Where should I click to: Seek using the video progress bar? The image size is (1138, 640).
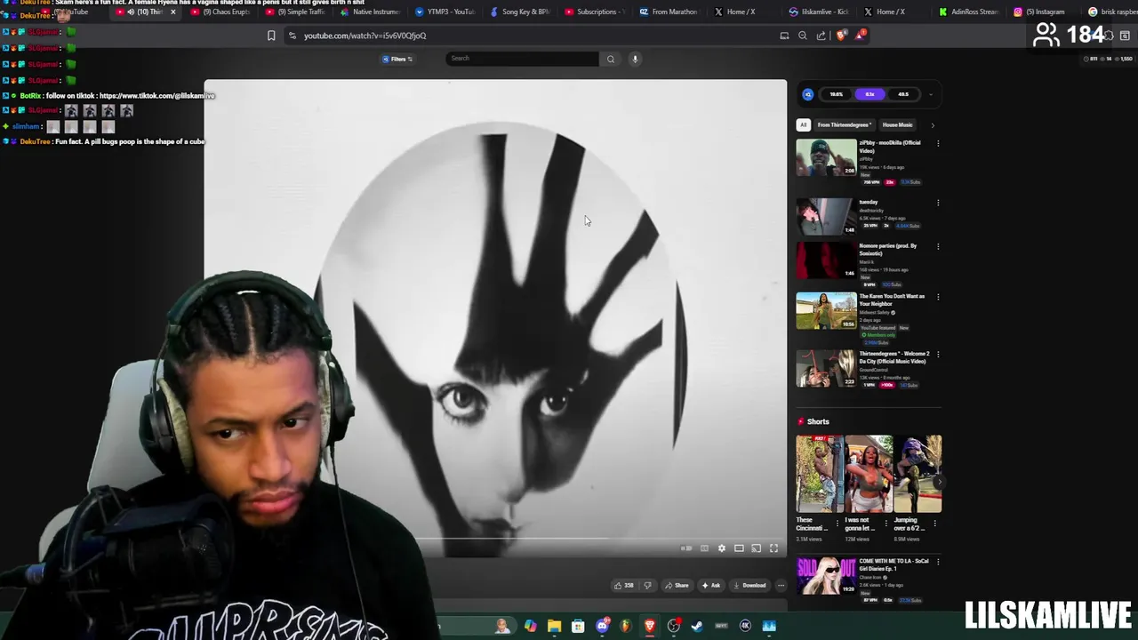[495, 538]
